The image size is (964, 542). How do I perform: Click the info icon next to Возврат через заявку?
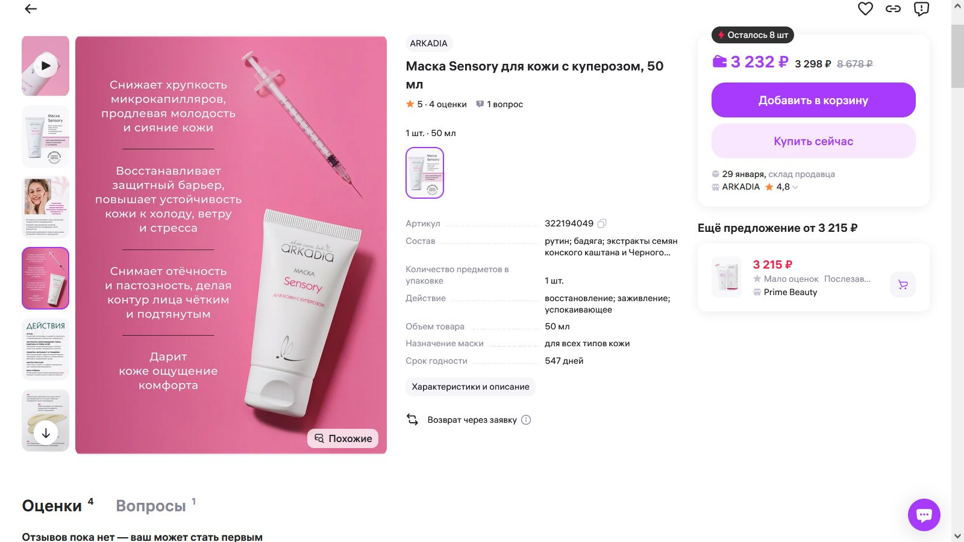click(x=525, y=420)
